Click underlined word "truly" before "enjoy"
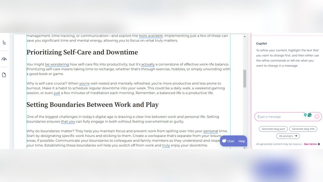Screen dimensions: 323x182 166,145
